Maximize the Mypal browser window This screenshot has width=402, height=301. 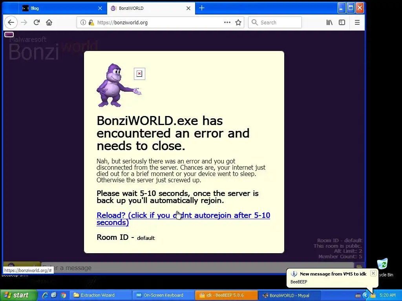[351, 8]
